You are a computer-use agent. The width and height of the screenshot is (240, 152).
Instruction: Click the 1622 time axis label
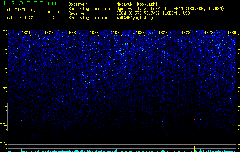click(49, 33)
